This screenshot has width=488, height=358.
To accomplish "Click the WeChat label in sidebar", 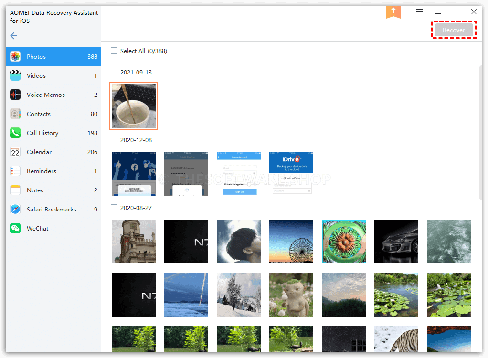I will coord(38,228).
